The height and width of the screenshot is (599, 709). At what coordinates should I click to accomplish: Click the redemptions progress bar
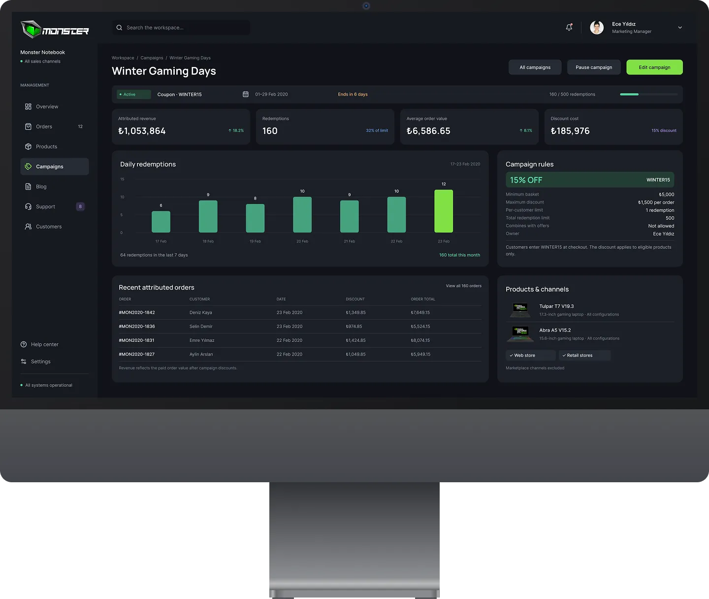click(x=648, y=94)
